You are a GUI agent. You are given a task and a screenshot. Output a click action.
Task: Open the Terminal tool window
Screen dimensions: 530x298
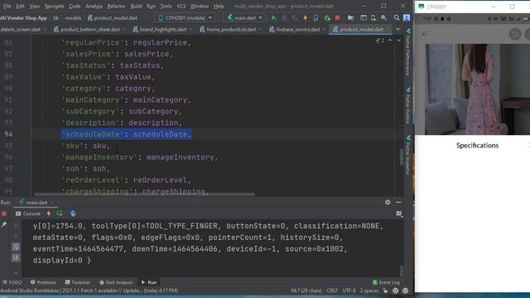pos(77,282)
